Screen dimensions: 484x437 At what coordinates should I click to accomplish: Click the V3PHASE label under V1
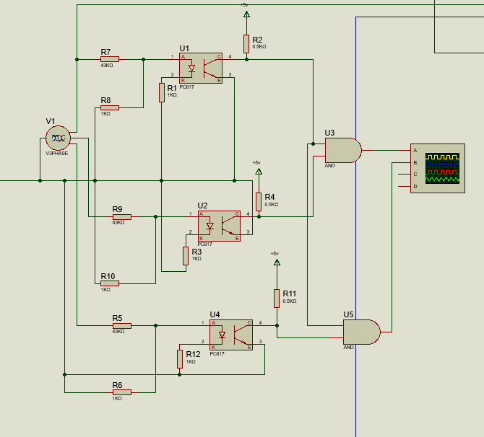pos(57,154)
